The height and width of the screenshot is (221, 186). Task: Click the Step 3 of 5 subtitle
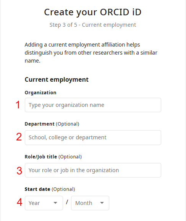[x=93, y=25]
